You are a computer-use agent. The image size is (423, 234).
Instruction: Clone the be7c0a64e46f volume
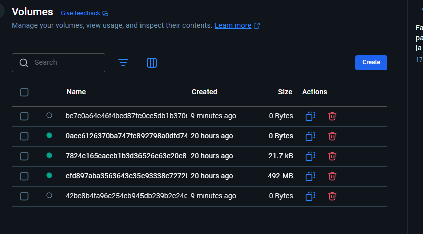point(310,116)
